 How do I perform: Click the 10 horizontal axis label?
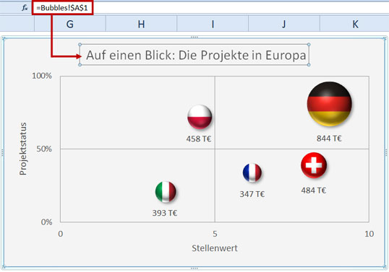[369, 234]
